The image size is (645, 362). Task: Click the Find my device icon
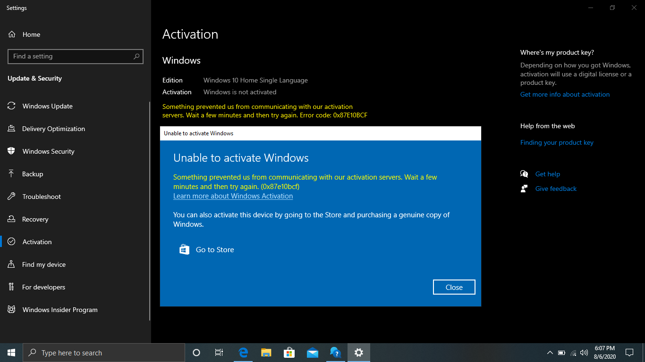pyautogui.click(x=12, y=264)
